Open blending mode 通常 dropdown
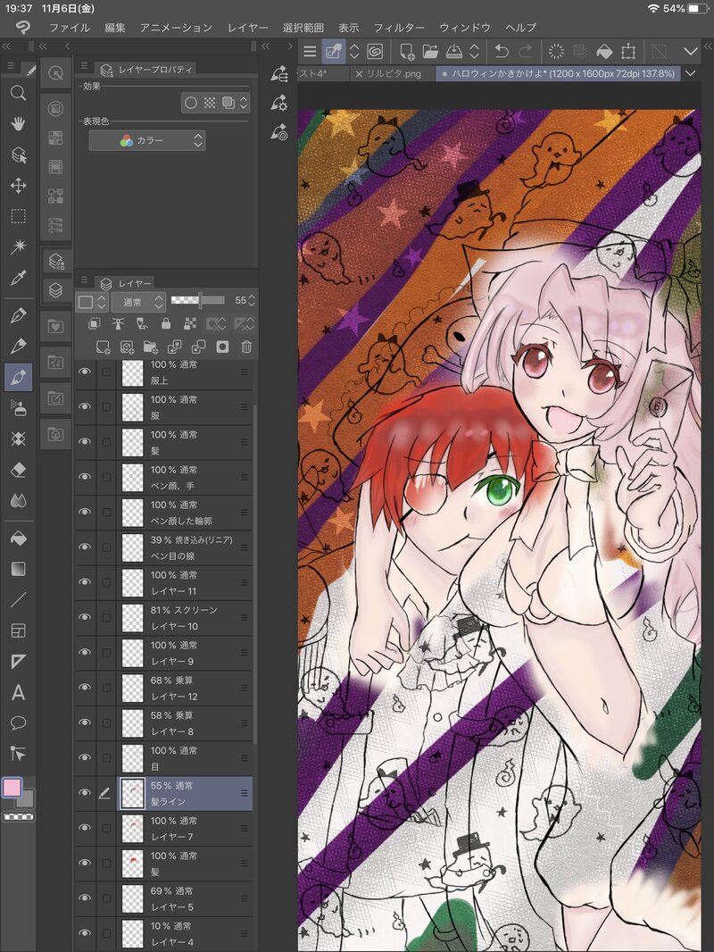The width and height of the screenshot is (714, 952). [x=138, y=301]
